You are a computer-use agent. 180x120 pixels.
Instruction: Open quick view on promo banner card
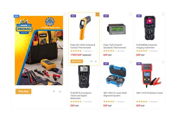coord(64,14)
